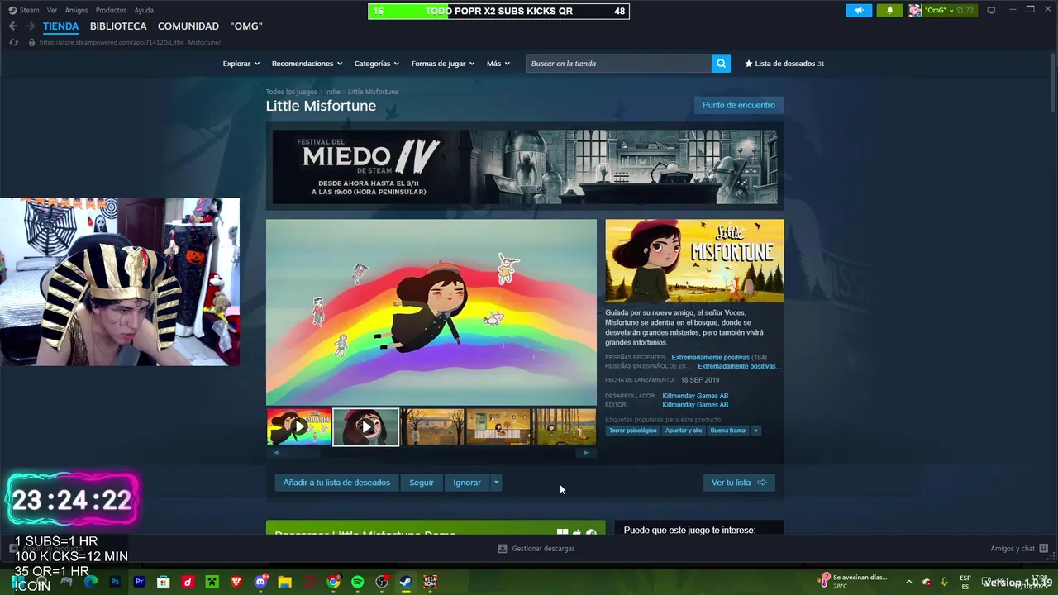This screenshot has height=595, width=1058.
Task: Open Spotify from the taskbar
Action: pyautogui.click(x=357, y=582)
